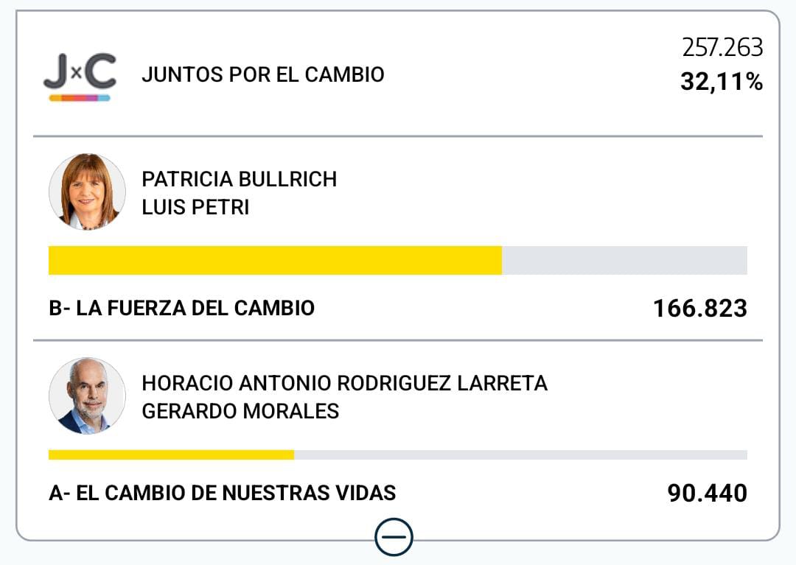Click the Patricia Bullrich candidate name
This screenshot has width=796, height=565.
[239, 179]
